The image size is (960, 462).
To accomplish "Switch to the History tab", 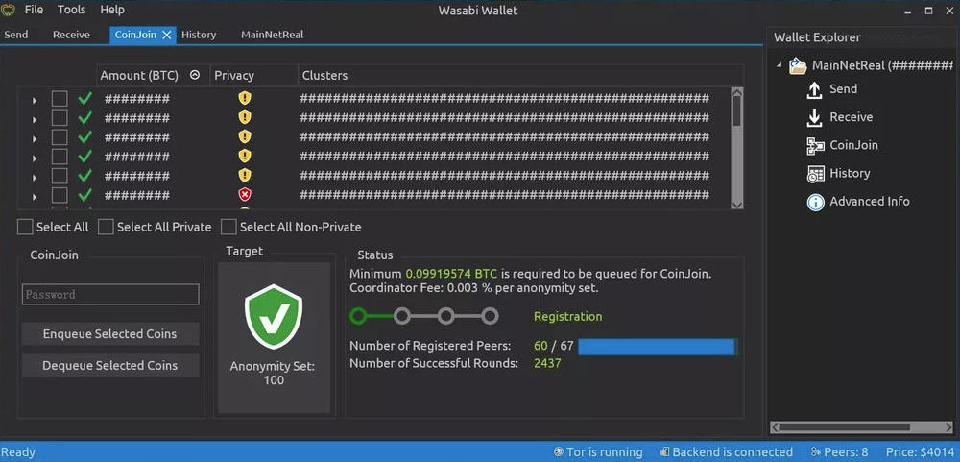I will [199, 35].
